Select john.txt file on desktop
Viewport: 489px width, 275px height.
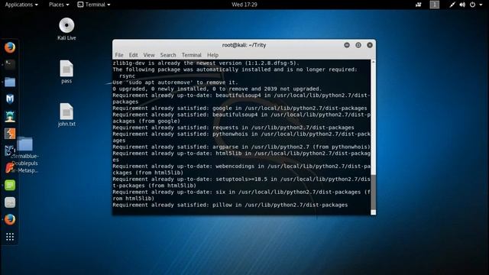click(66, 115)
